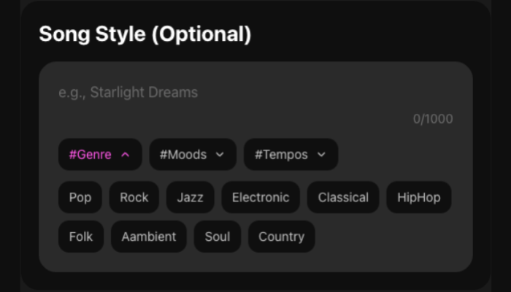
Task: Open the #Tempos tag dropdown
Action: [290, 155]
